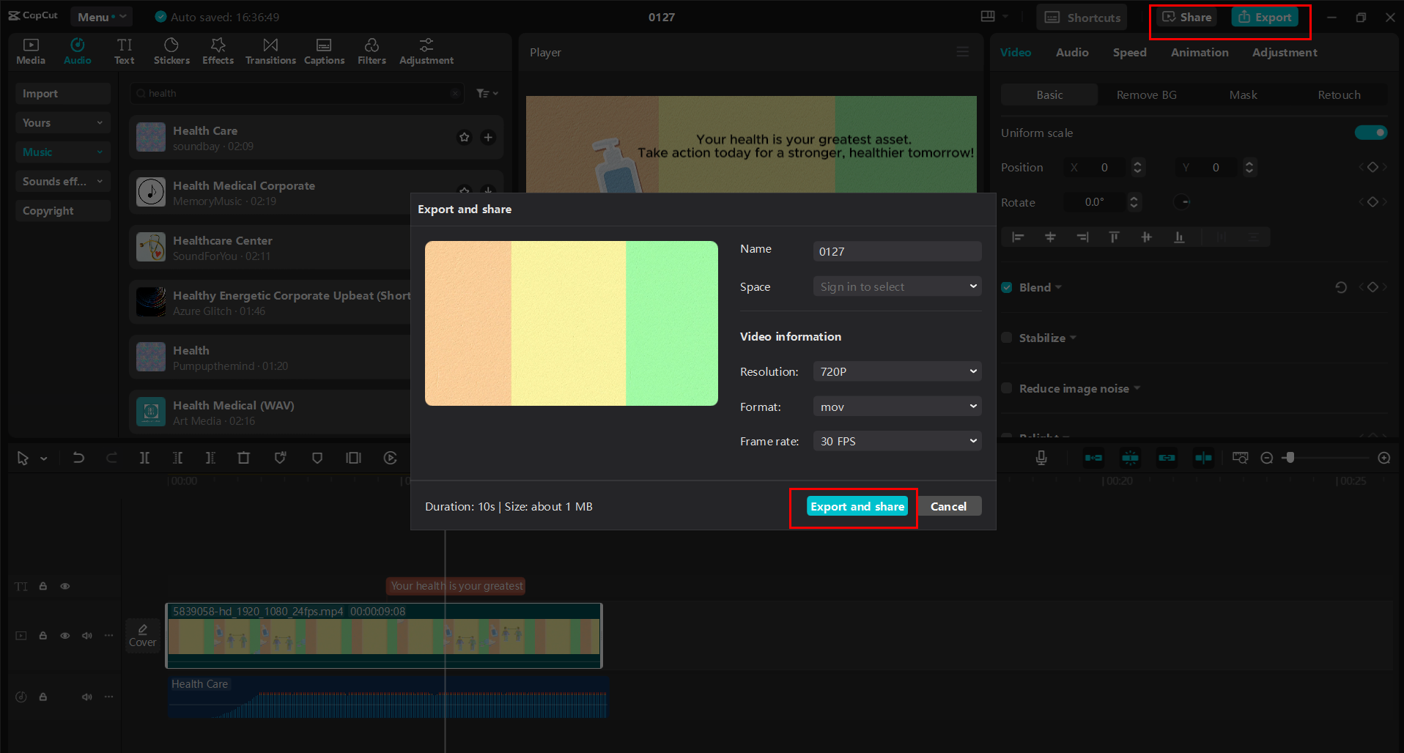Click the export Name field showing 0127

896,251
